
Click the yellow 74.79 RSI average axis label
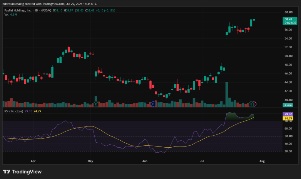(x=288, y=118)
